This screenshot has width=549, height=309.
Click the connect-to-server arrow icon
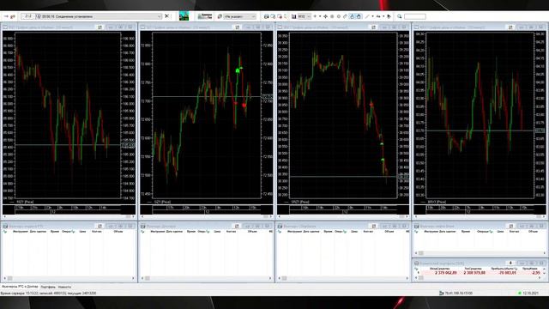click(6, 16)
